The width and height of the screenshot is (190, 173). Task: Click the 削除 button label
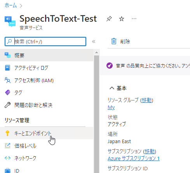click(x=125, y=42)
